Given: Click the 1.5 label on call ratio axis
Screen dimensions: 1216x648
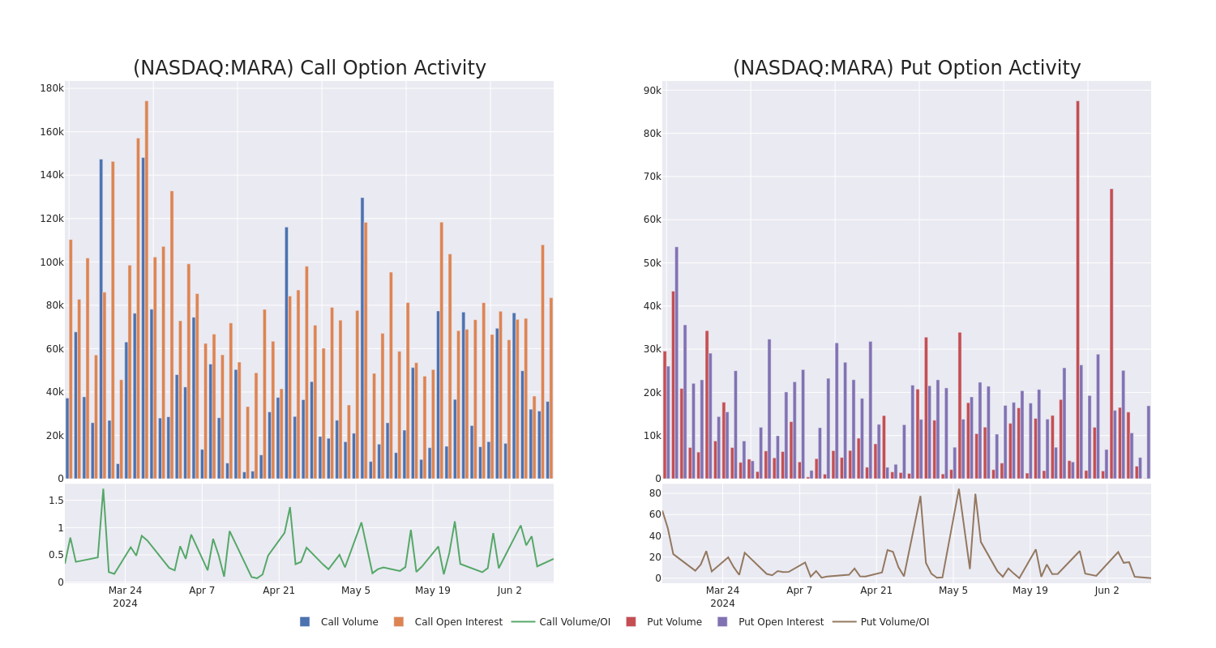Looking at the screenshot, I should [56, 501].
